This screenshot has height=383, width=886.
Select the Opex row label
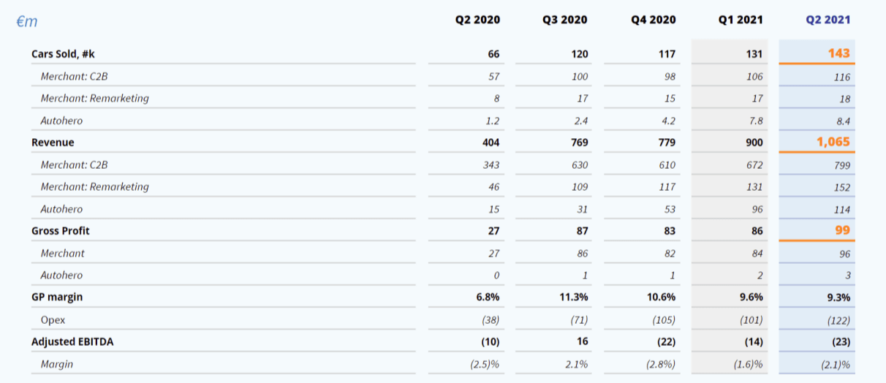pos(53,319)
